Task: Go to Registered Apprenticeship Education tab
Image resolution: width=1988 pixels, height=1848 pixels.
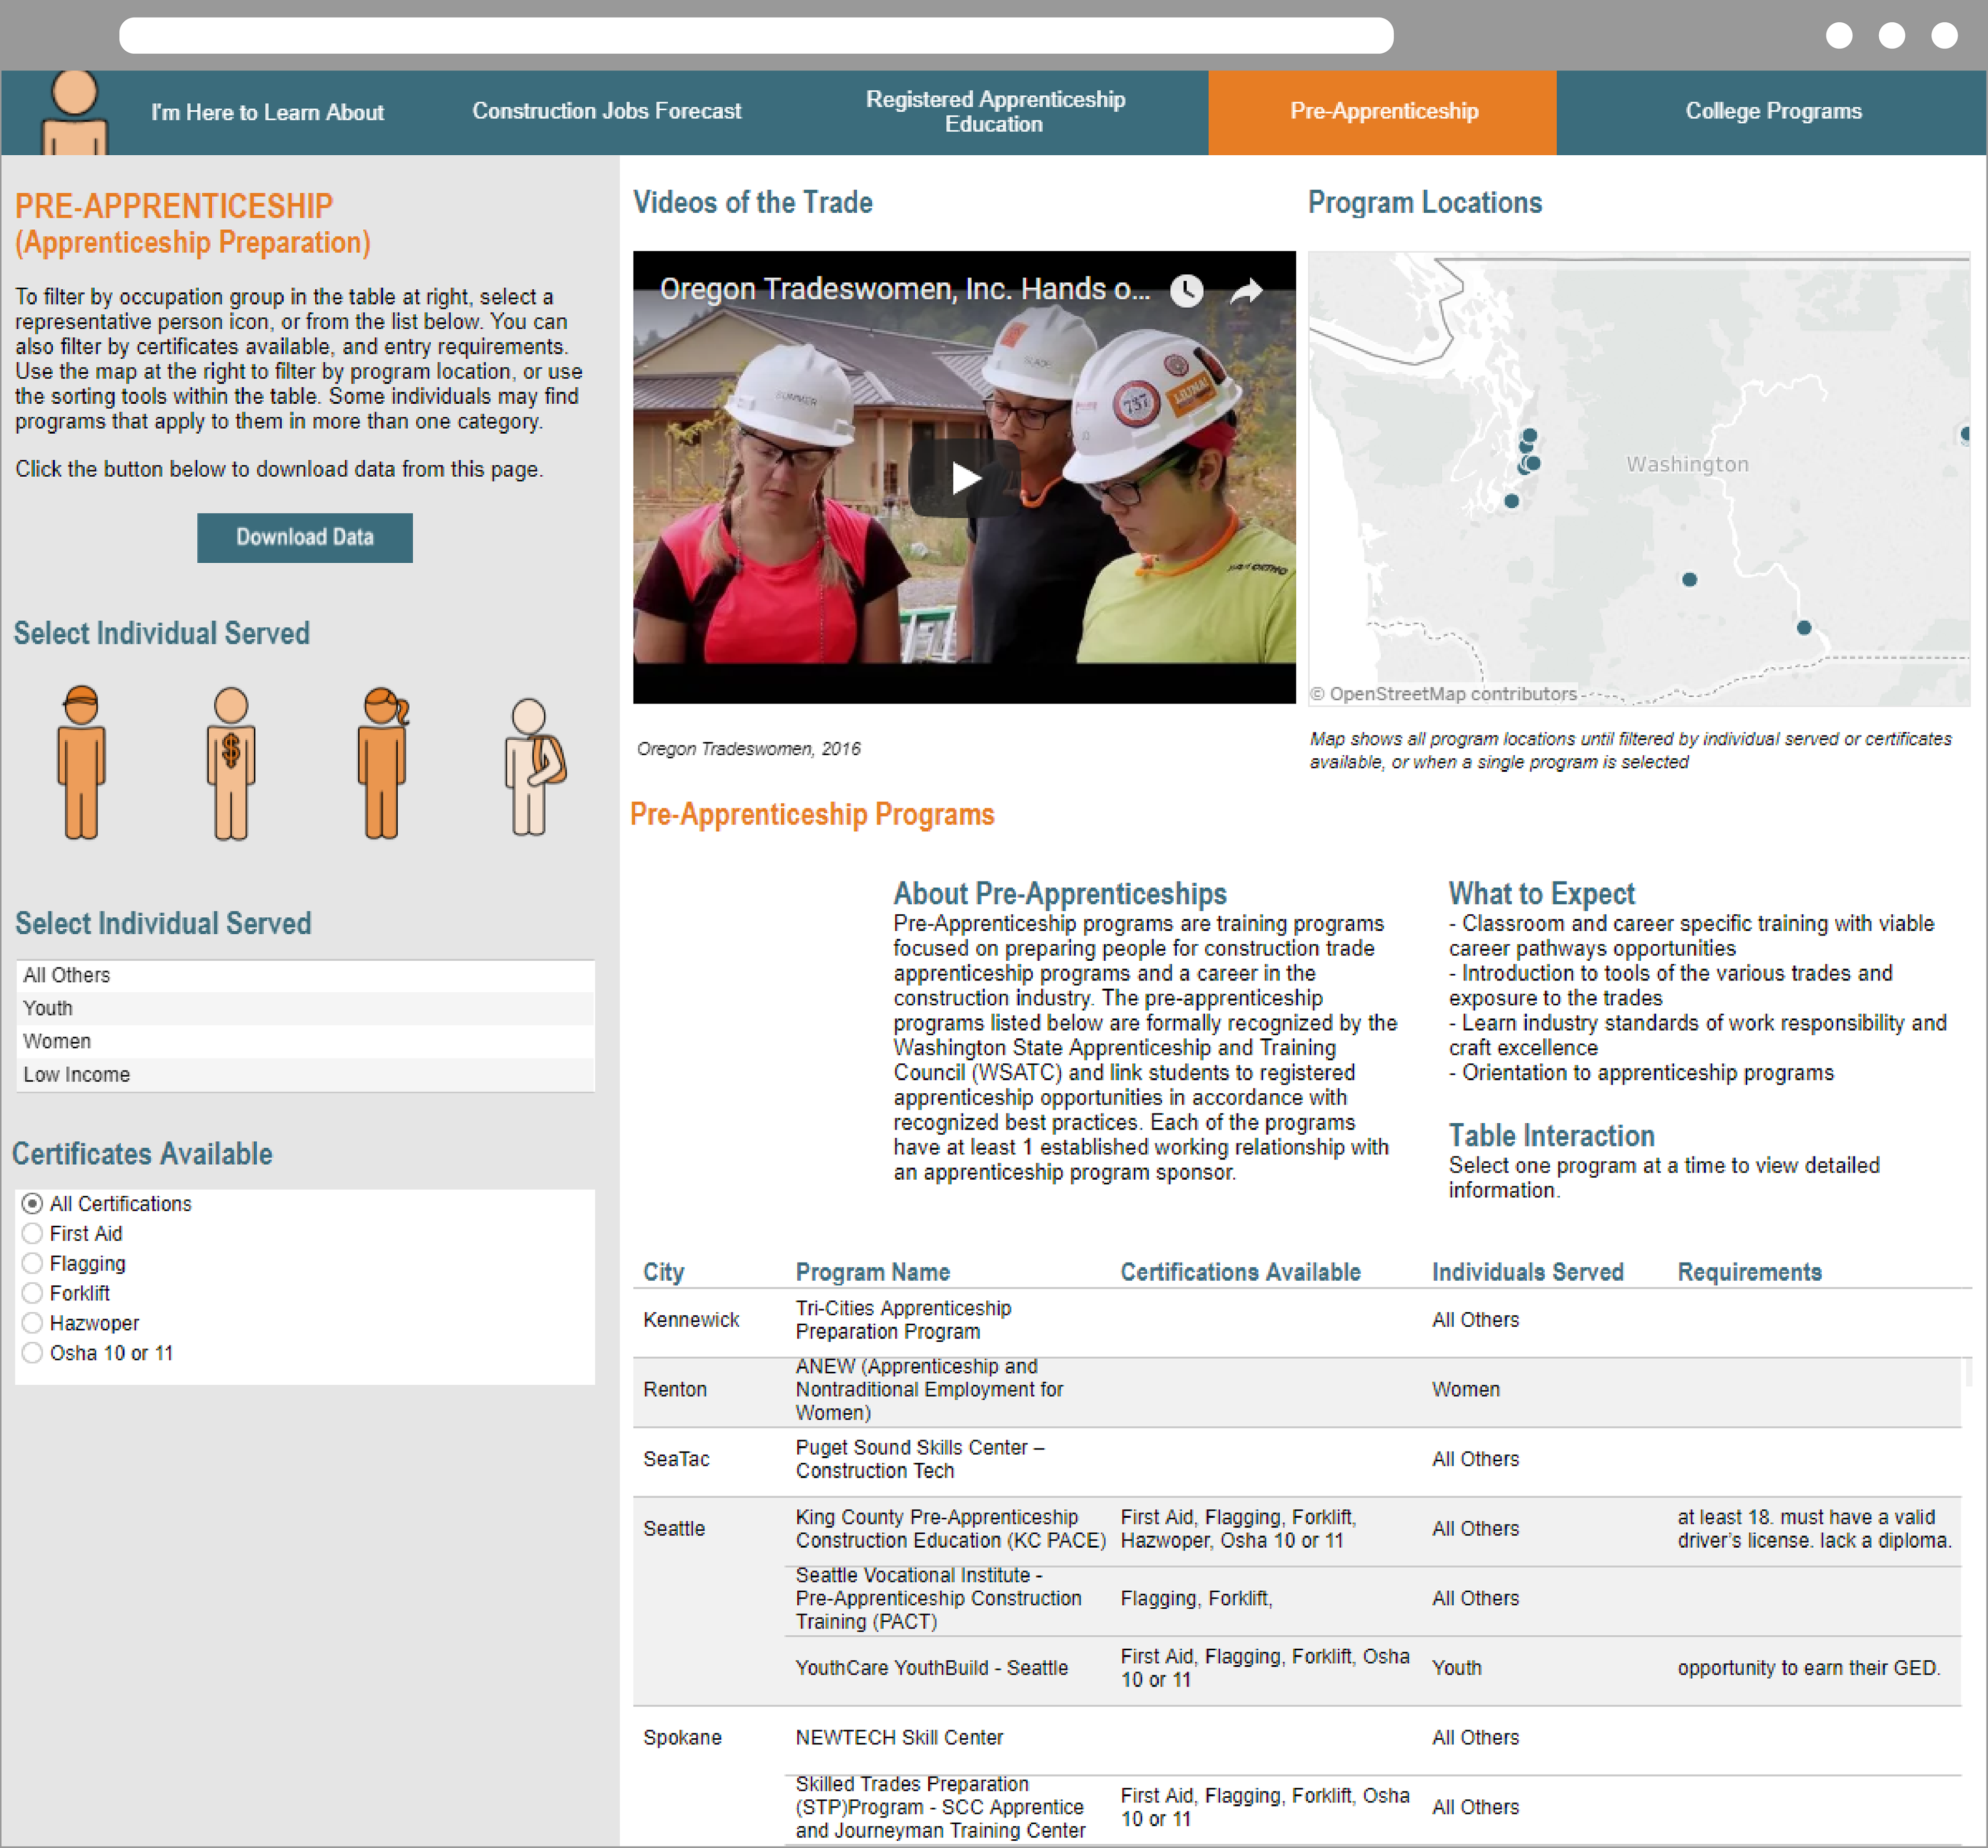Action: [995, 111]
